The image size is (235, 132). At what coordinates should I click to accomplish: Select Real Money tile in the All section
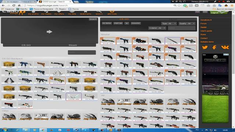[124, 102]
